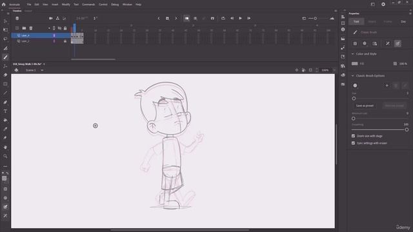The height and width of the screenshot is (232, 413).
Task: Select the Timeline panel tab
Action: pyautogui.click(x=17, y=11)
